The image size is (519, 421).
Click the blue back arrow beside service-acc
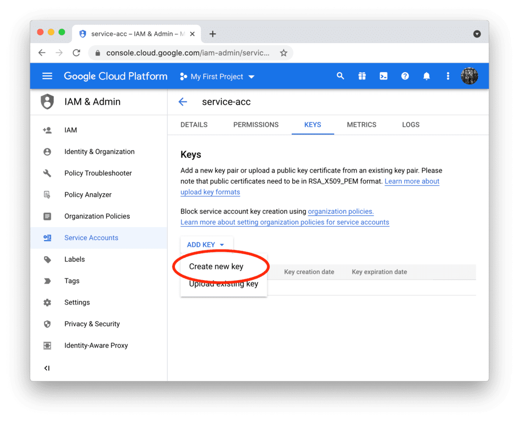coord(183,102)
